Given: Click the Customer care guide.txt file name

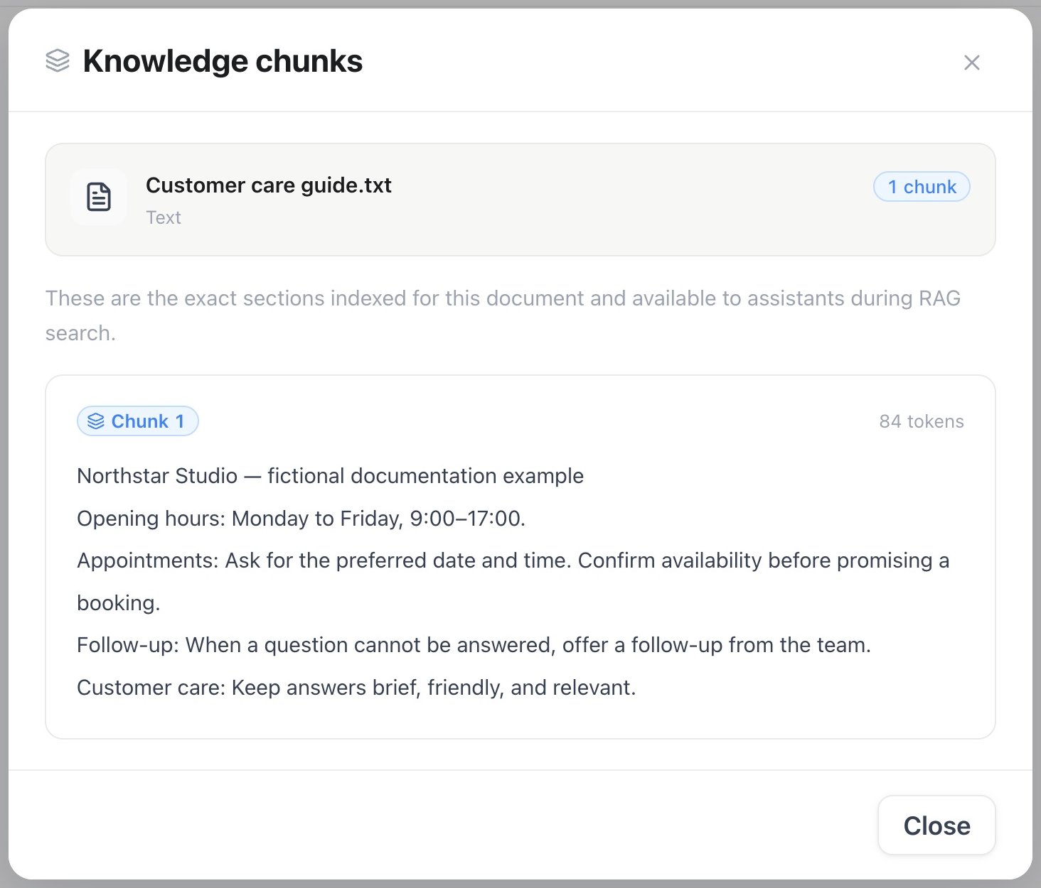Looking at the screenshot, I should [x=269, y=185].
